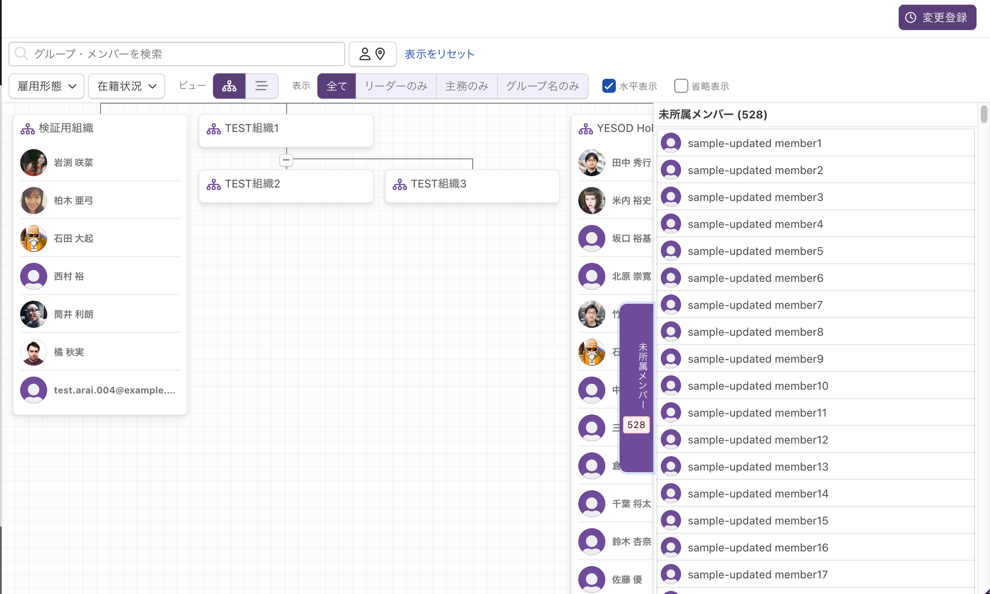Screen dimensions: 990x594
Task: Click the YESOD Hol group icon
Action: (x=586, y=129)
